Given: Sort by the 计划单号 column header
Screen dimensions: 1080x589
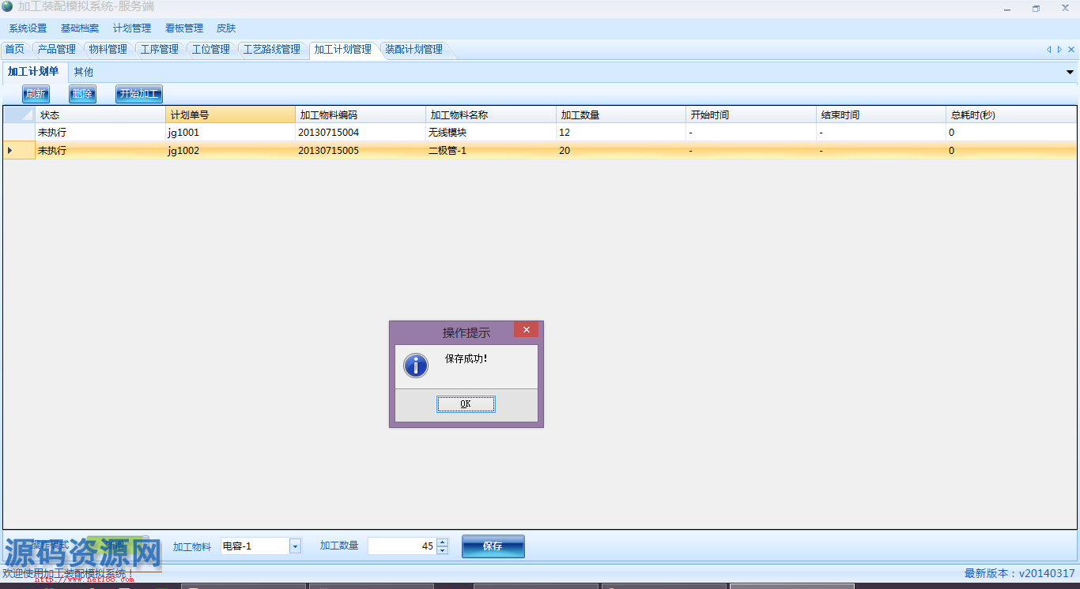Looking at the screenshot, I should [x=230, y=114].
